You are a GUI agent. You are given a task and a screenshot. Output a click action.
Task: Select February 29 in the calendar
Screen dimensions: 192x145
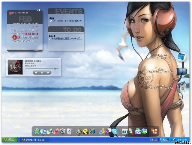click(33, 41)
